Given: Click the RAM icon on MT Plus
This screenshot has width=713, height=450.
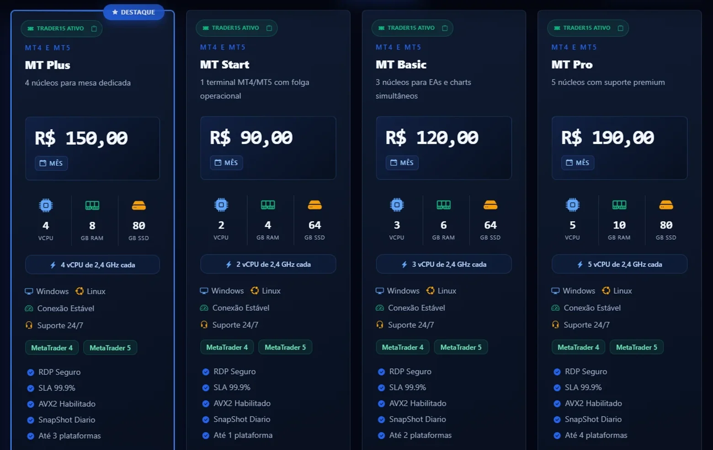Looking at the screenshot, I should 92,206.
